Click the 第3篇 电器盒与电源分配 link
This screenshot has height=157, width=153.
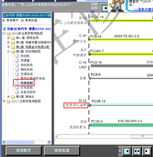click(33, 47)
